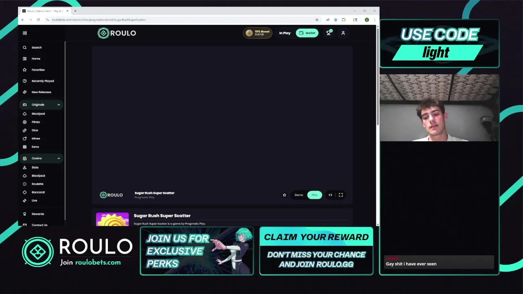Screen dimensions: 523x294
Task: Click the Mines bomb icon
Action: [25, 138]
